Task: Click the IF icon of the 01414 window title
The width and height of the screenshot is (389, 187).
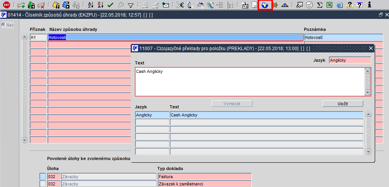Action: pos(4,15)
